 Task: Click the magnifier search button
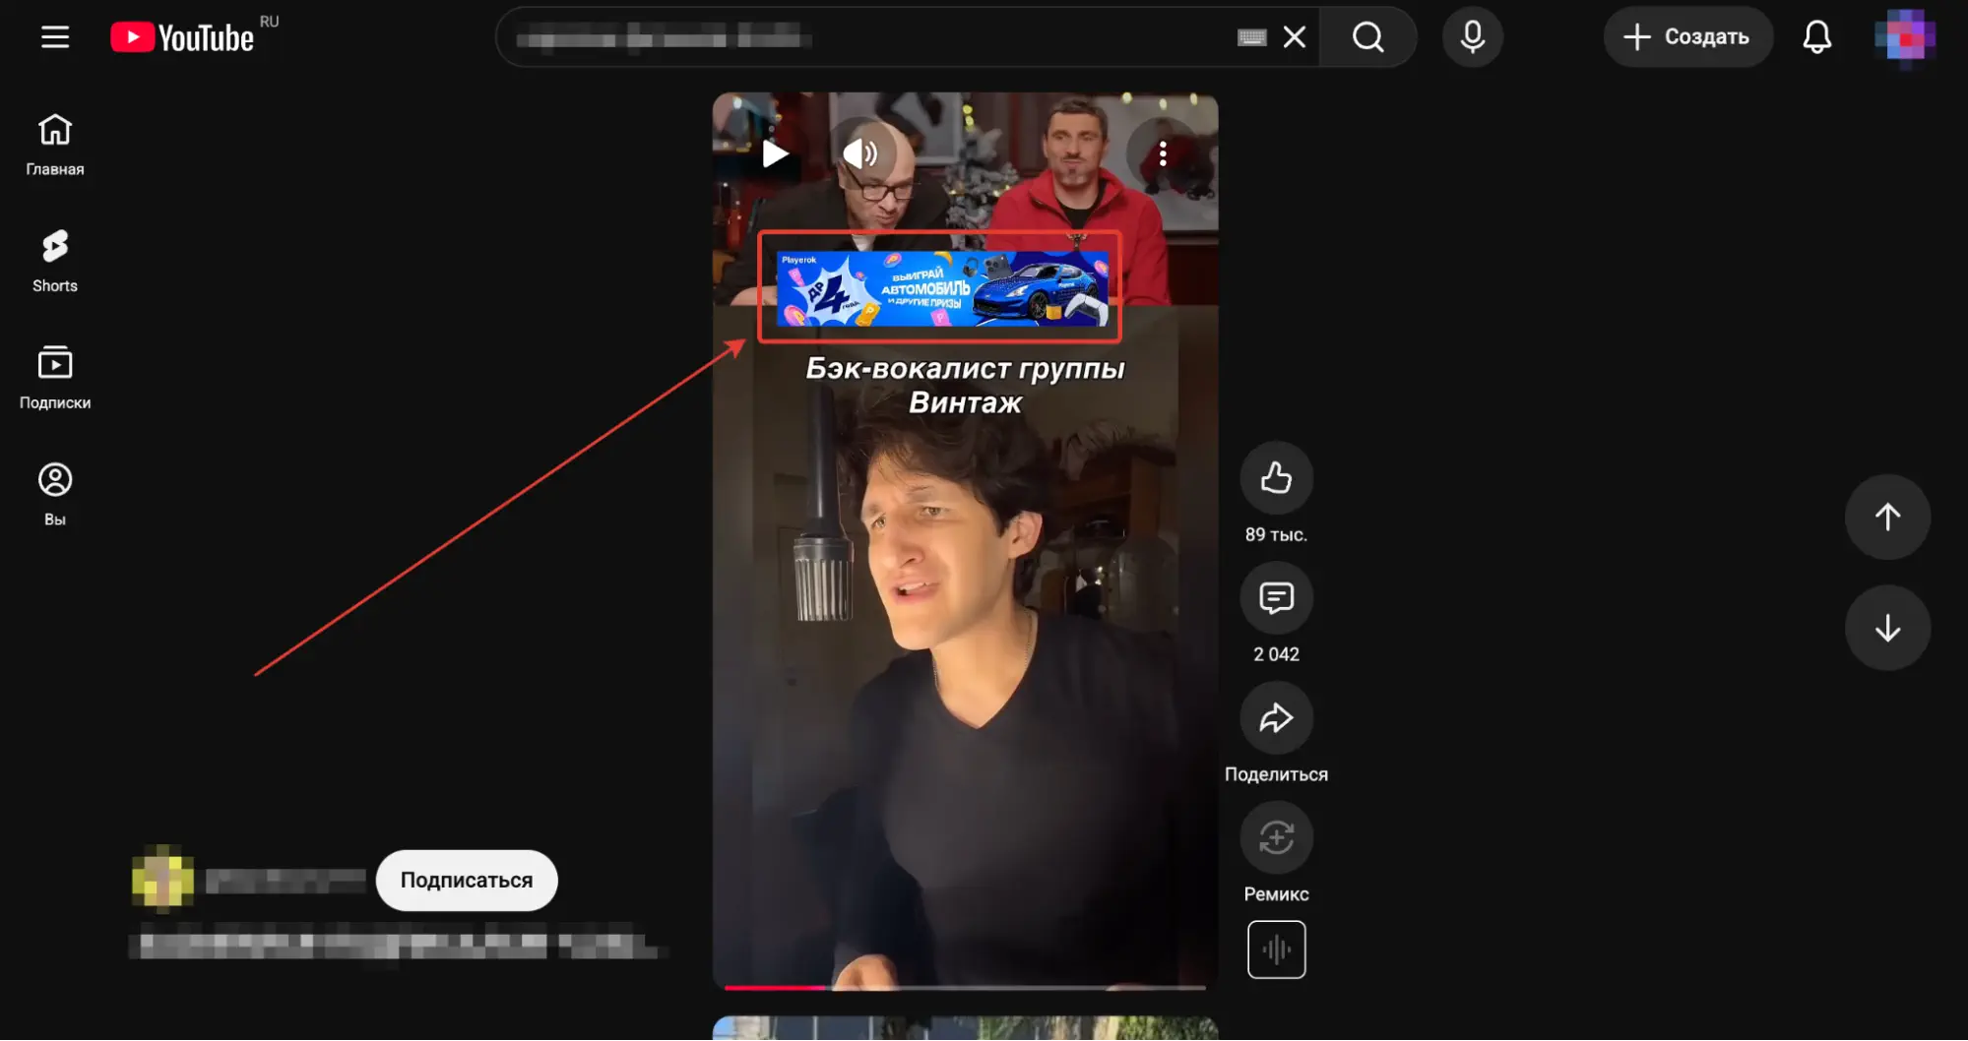click(x=1367, y=37)
